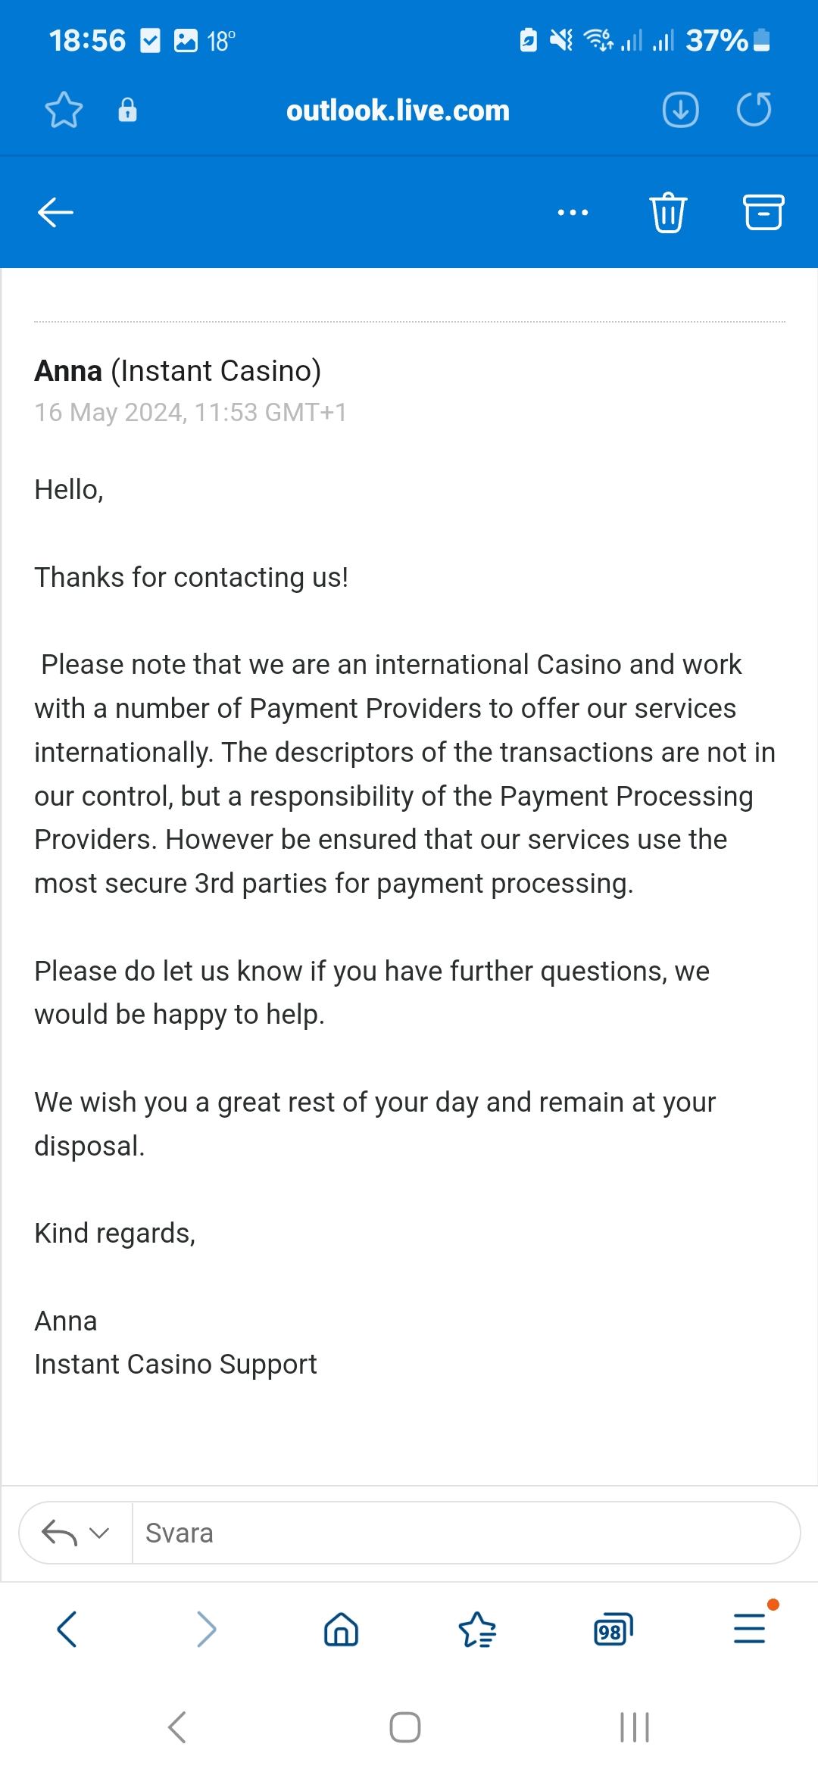Reload the page with refresh icon
This screenshot has height=1772, width=818.
[x=754, y=111]
